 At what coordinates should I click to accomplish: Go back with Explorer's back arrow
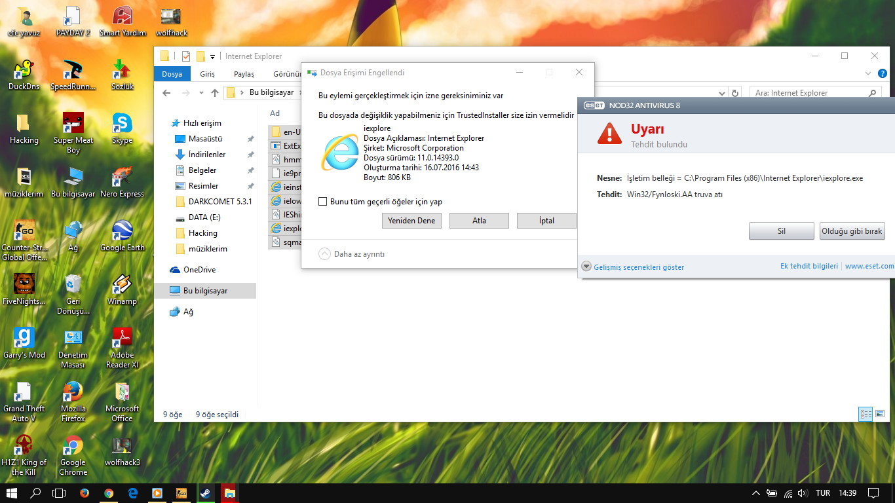click(166, 93)
